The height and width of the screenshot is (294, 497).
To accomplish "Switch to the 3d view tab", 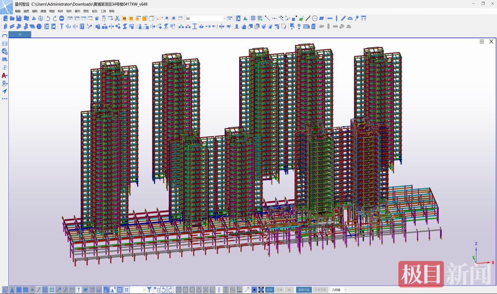I will [x=20, y=34].
